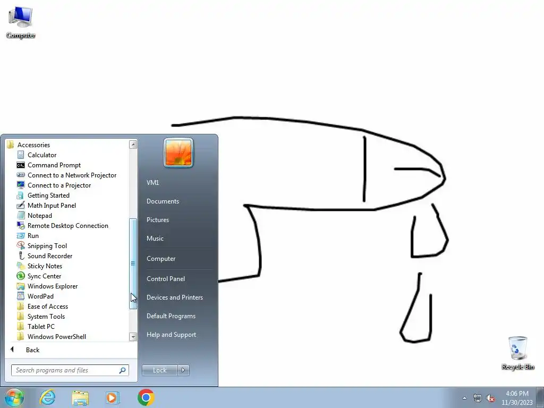Click the programs list scrollbar thumb
The image size is (544, 408).
[x=133, y=263]
